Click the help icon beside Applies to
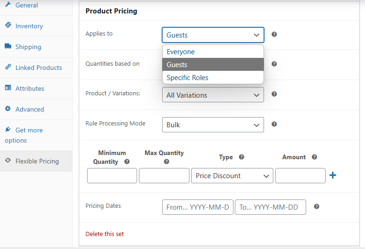Screen dimensions: 365x249 [274, 35]
